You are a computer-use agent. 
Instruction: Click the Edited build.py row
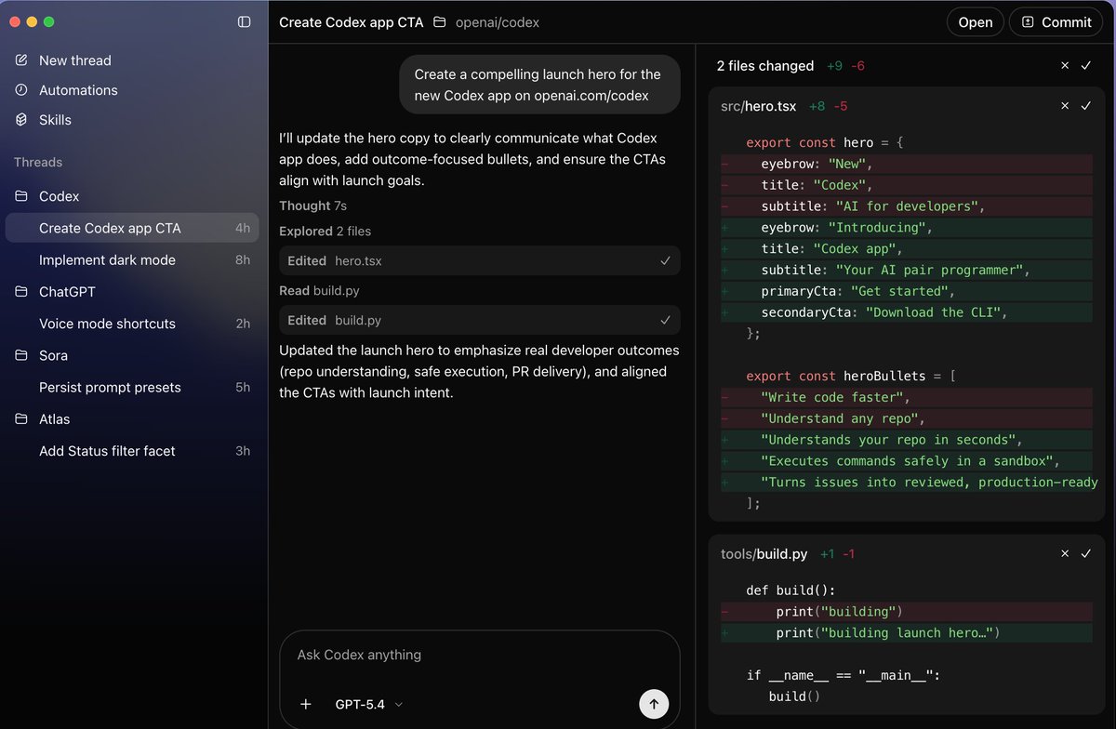[x=480, y=320]
